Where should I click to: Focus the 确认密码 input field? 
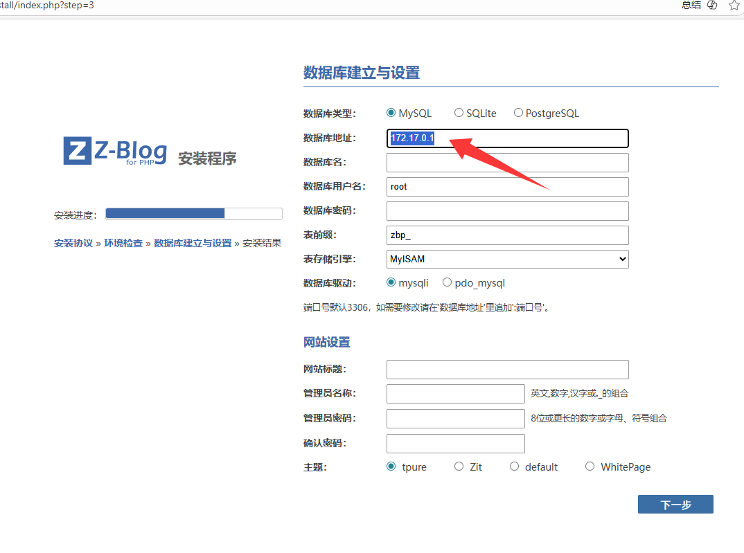(456, 444)
